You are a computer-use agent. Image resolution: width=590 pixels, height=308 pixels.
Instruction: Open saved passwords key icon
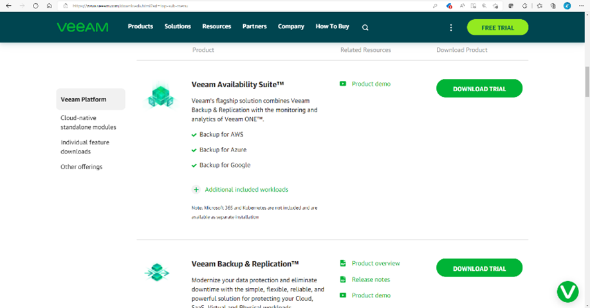tap(434, 6)
